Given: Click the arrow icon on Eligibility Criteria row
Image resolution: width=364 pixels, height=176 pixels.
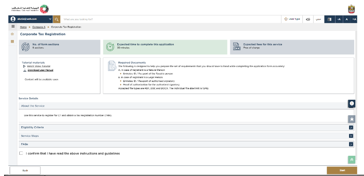Looking at the screenshot, I should pos(351,127).
